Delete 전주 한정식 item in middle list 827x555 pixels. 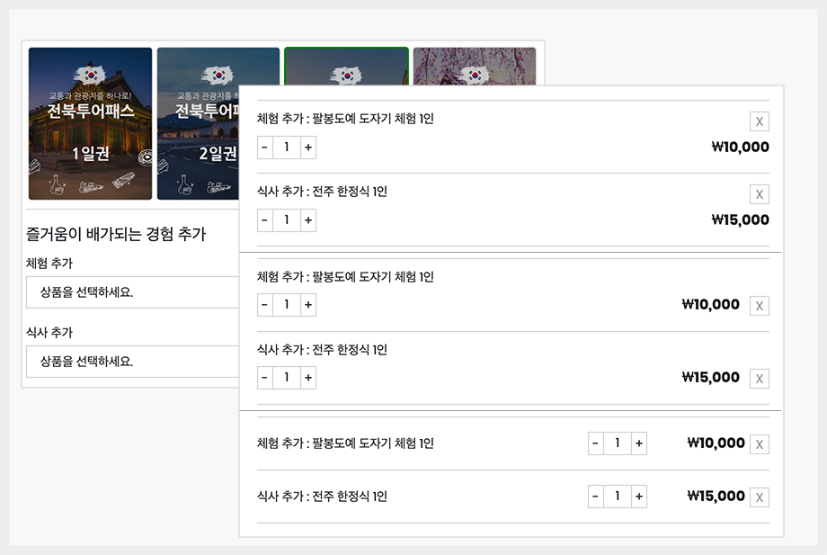(760, 379)
